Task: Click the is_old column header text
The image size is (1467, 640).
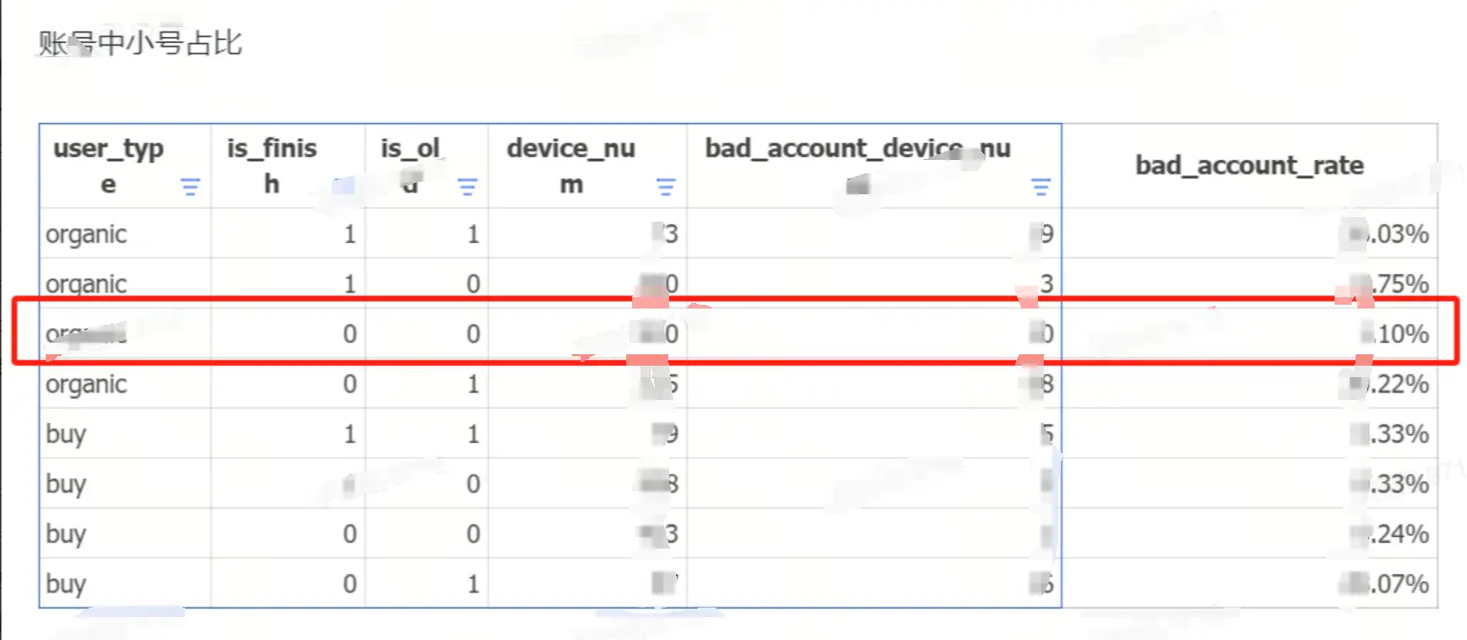Action: pos(411,166)
